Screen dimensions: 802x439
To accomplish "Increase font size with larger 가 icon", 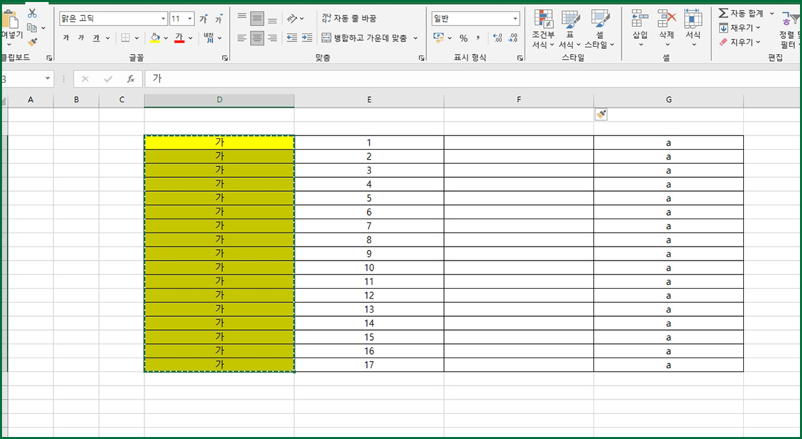I will [203, 19].
